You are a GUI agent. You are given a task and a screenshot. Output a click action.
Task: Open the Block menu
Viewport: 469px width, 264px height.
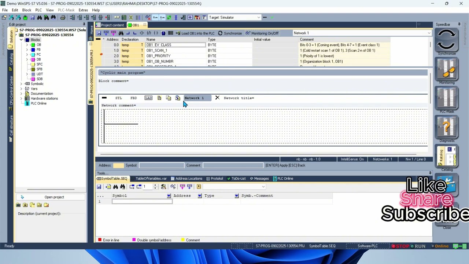27,10
